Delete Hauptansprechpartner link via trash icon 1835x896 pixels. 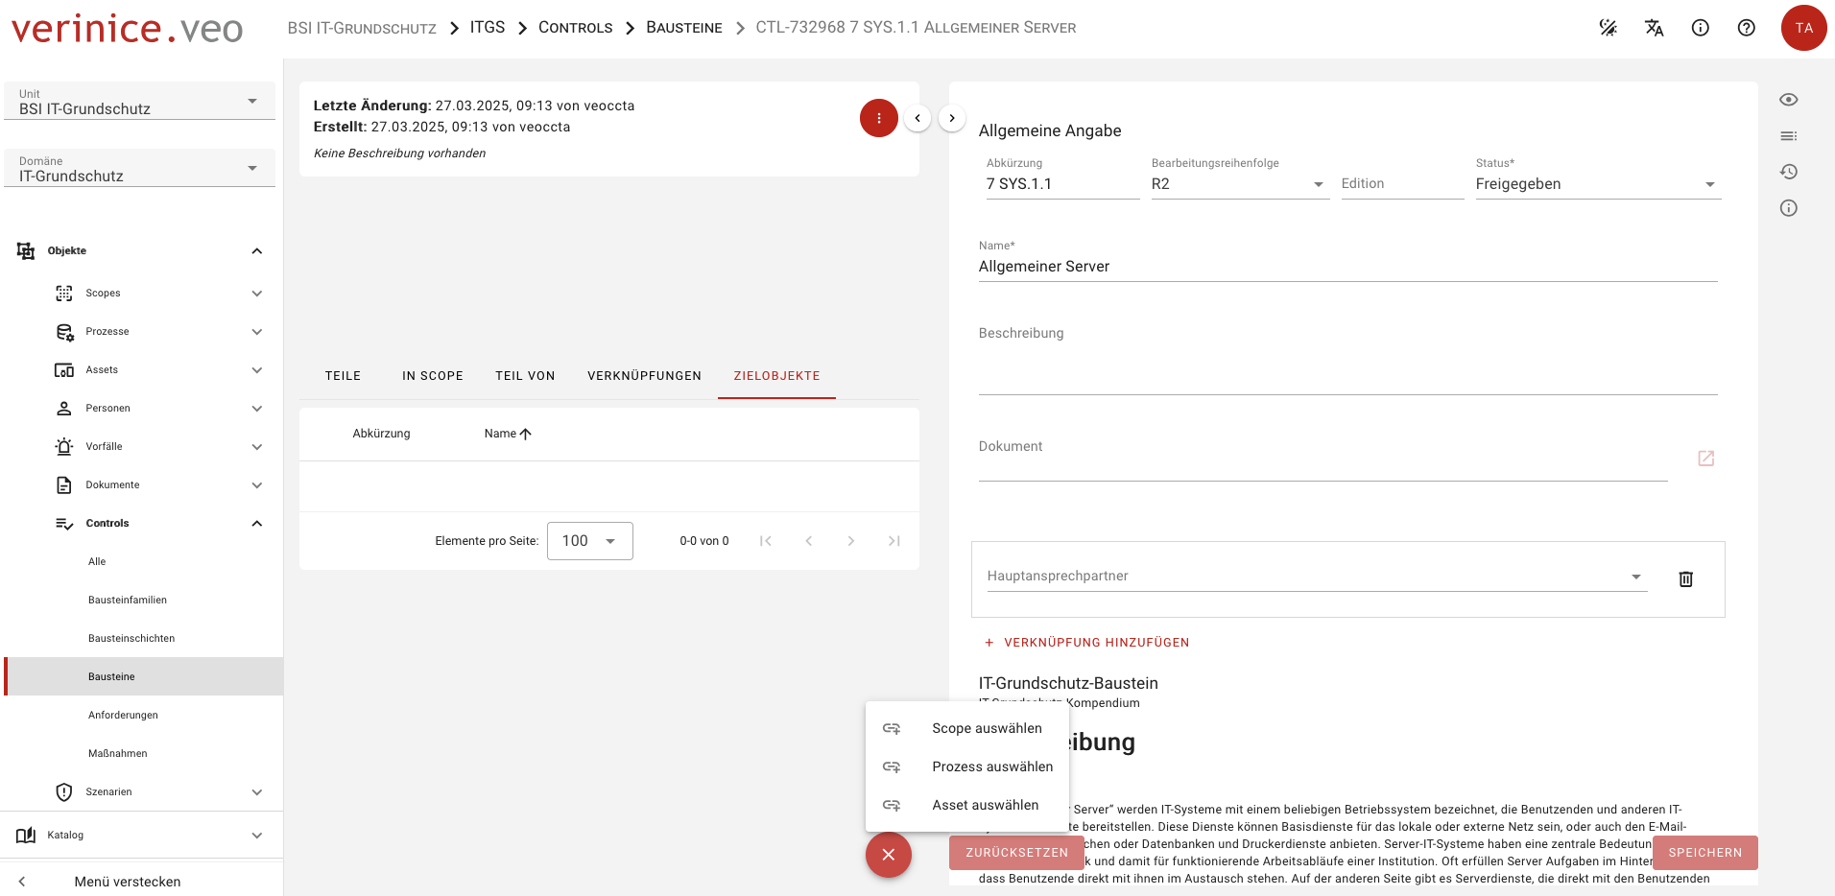tap(1685, 578)
